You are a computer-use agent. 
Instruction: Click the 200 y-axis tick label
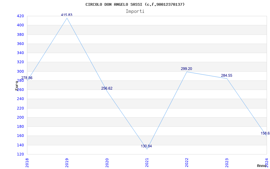tap(20, 117)
